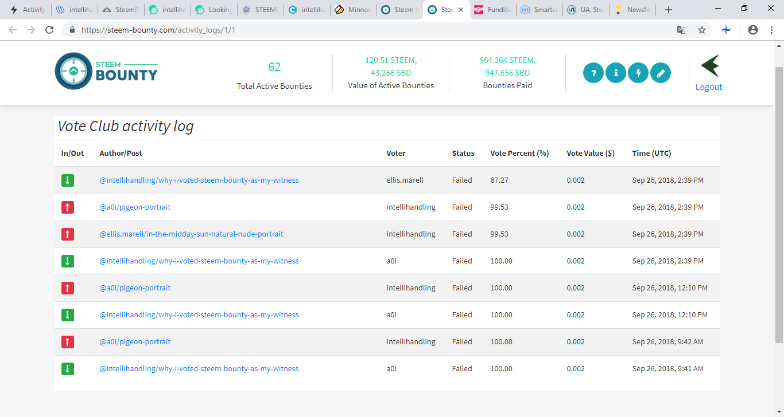784x417 pixels.
Task: Click the lightning bolt circle icon
Action: pos(638,73)
